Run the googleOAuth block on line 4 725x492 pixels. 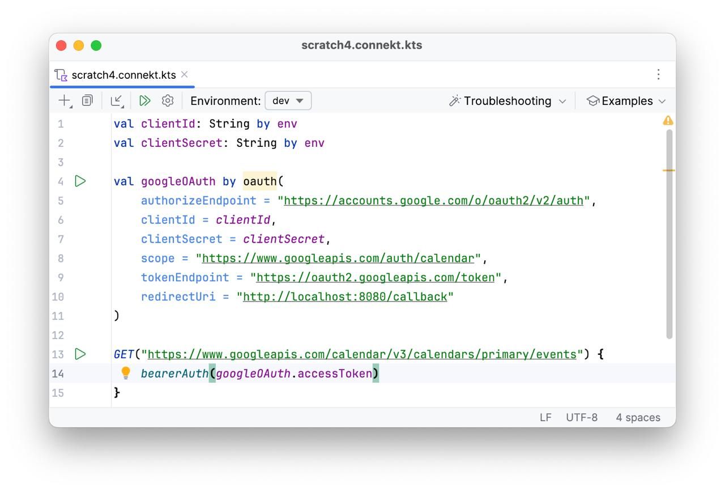click(80, 181)
